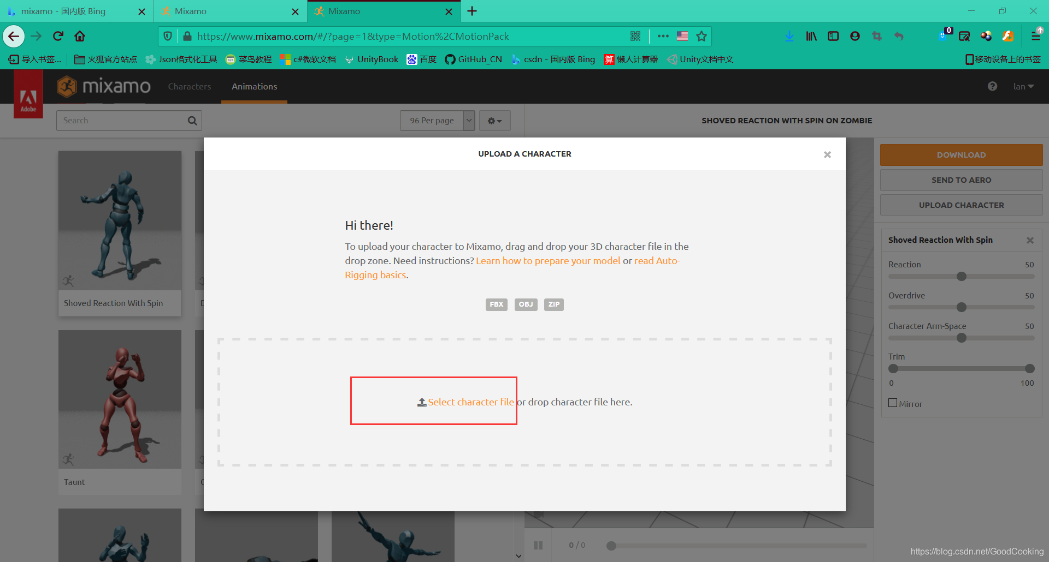Click the animation timeline scrubber knob

point(611,546)
